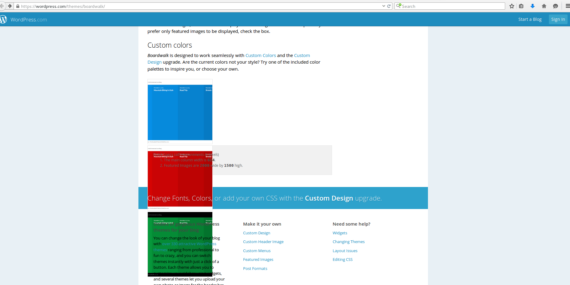The height and width of the screenshot is (285, 570).
Task: Open the Post Formats link
Action: click(x=255, y=268)
